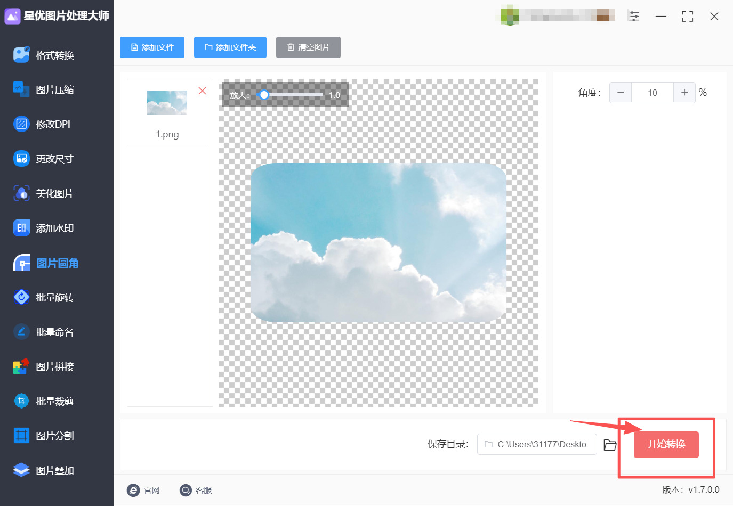The height and width of the screenshot is (506, 733).
Task: Select the 1.png thumbnail in file list
Action: point(167,103)
